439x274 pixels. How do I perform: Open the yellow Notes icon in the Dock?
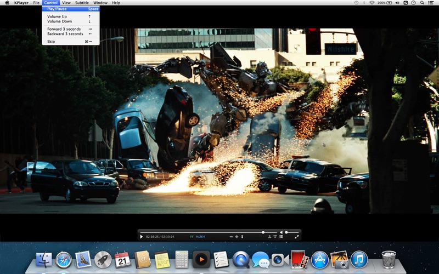click(162, 260)
